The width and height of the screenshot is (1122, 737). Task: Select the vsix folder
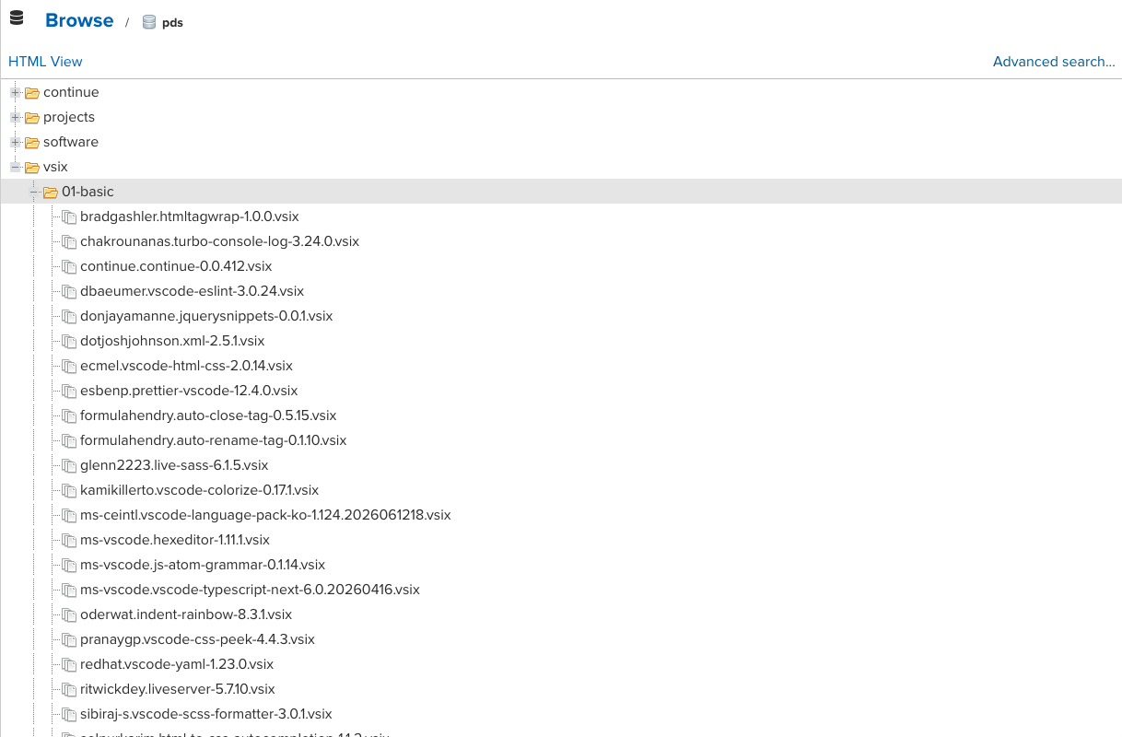(x=55, y=167)
